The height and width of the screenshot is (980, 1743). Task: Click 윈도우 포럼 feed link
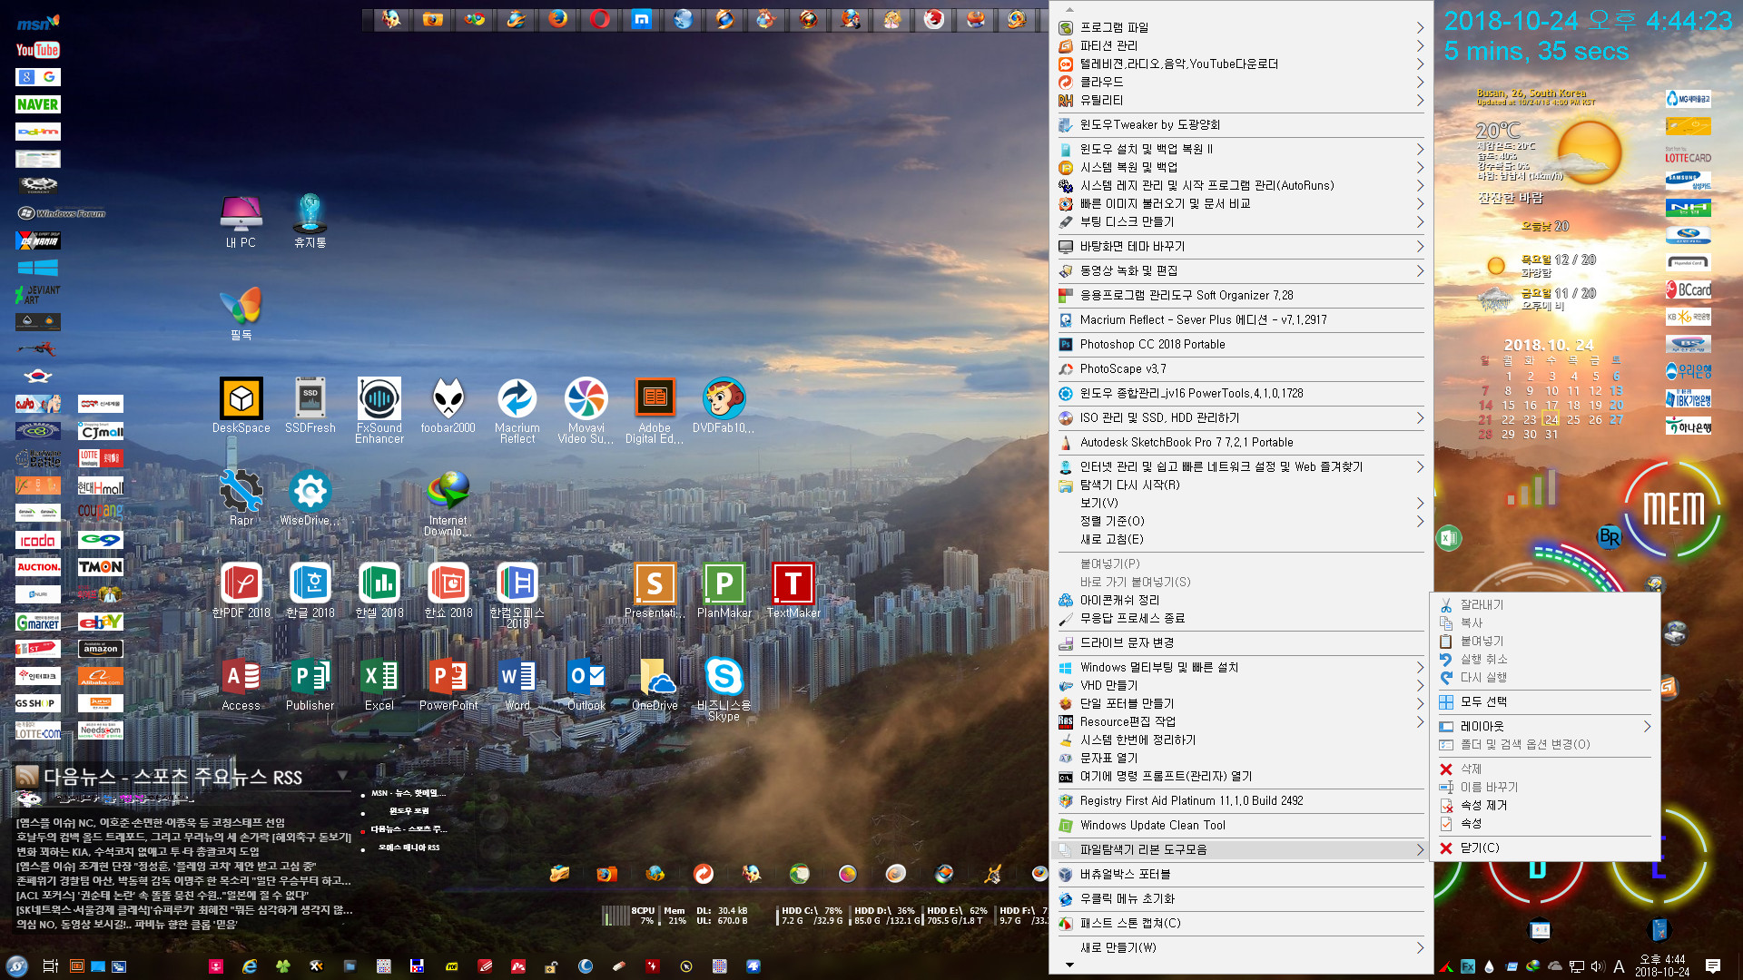pyautogui.click(x=409, y=811)
